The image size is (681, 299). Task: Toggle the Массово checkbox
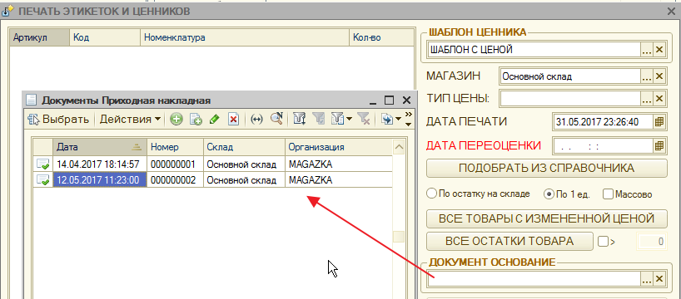(628, 194)
